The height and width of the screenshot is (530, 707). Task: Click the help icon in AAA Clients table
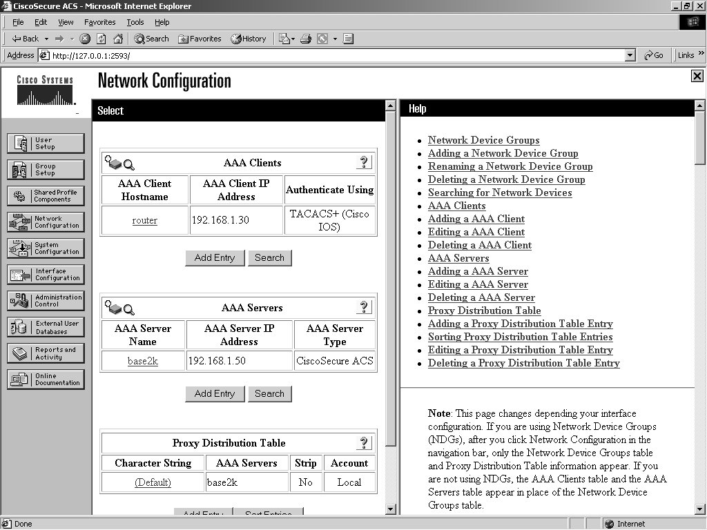(364, 161)
